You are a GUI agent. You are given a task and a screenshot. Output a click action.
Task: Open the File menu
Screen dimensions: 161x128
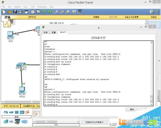[x=4, y=7]
